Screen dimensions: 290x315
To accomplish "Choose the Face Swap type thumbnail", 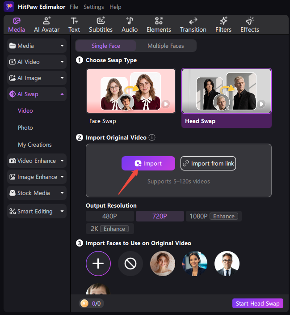I will pyautogui.click(x=131, y=91).
